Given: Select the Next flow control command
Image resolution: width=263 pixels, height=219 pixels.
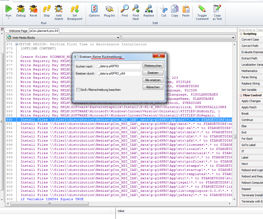Looking at the screenshot, I should click(x=251, y=164).
